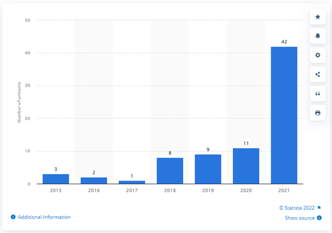Open chart settings gear icon
The image size is (332, 233).
pyautogui.click(x=317, y=56)
